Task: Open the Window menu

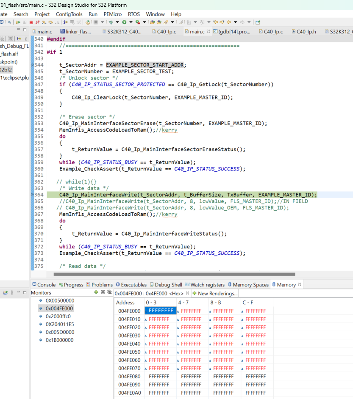Action: 155,14
